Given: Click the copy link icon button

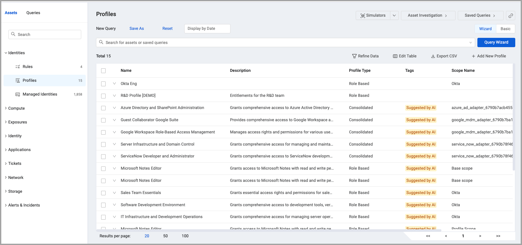Looking at the screenshot, I should (x=510, y=15).
